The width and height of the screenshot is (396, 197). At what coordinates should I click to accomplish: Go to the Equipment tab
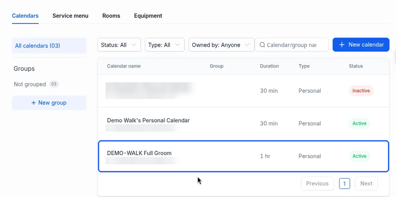148,16
